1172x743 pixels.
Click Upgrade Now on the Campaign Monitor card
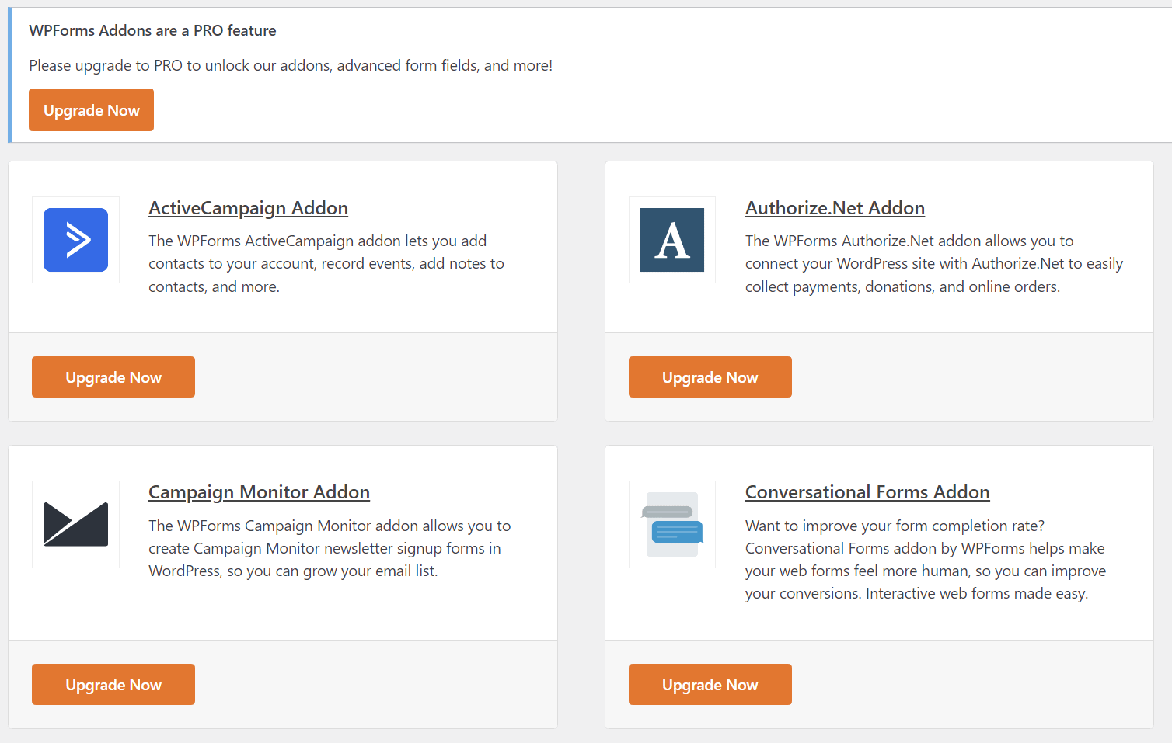pyautogui.click(x=113, y=684)
